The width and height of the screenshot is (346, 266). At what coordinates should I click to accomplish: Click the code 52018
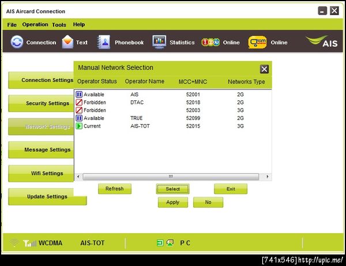point(193,103)
